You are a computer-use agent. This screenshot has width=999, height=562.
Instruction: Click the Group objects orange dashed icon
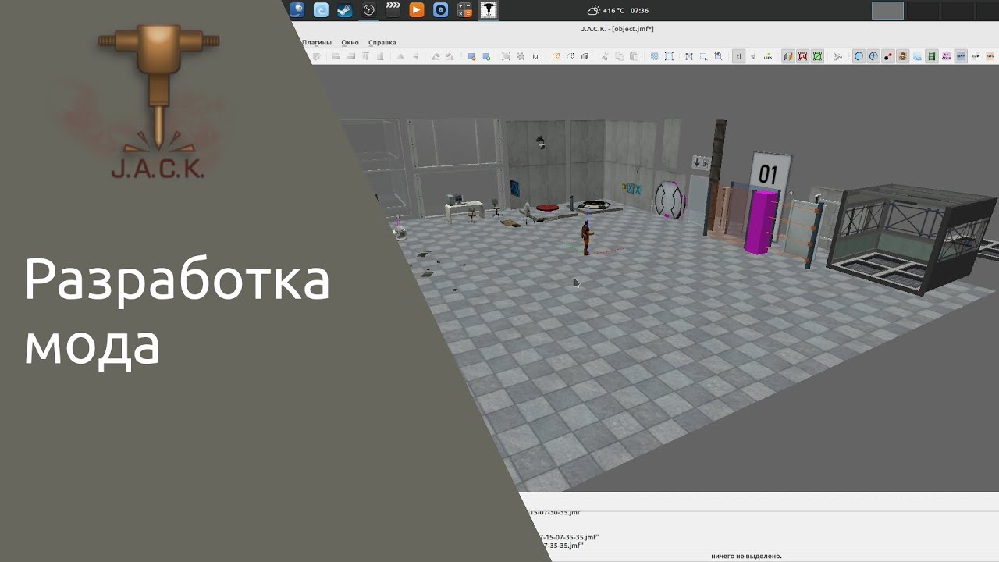(x=556, y=56)
